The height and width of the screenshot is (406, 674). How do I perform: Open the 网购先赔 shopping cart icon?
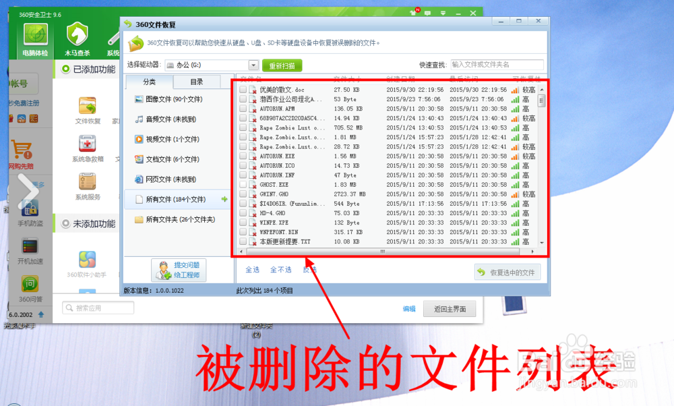coord(21,154)
